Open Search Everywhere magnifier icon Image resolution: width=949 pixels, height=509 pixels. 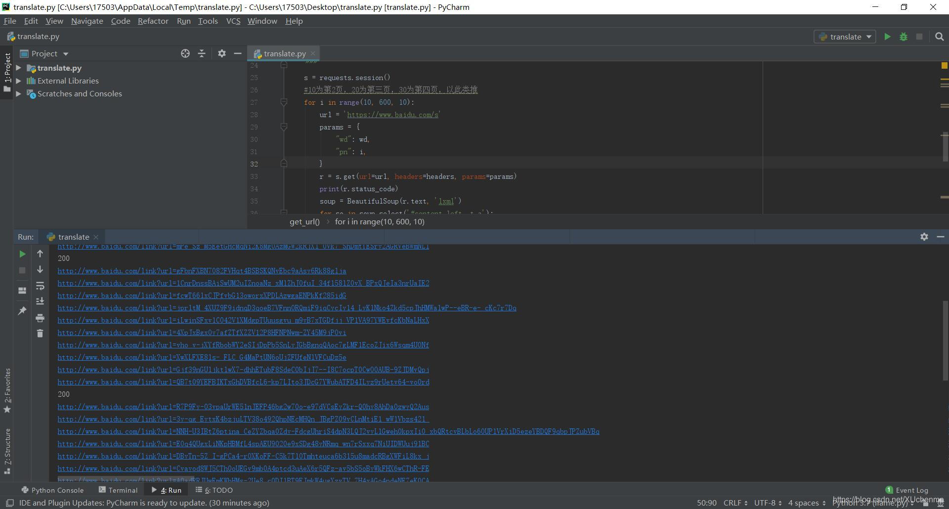click(x=940, y=37)
